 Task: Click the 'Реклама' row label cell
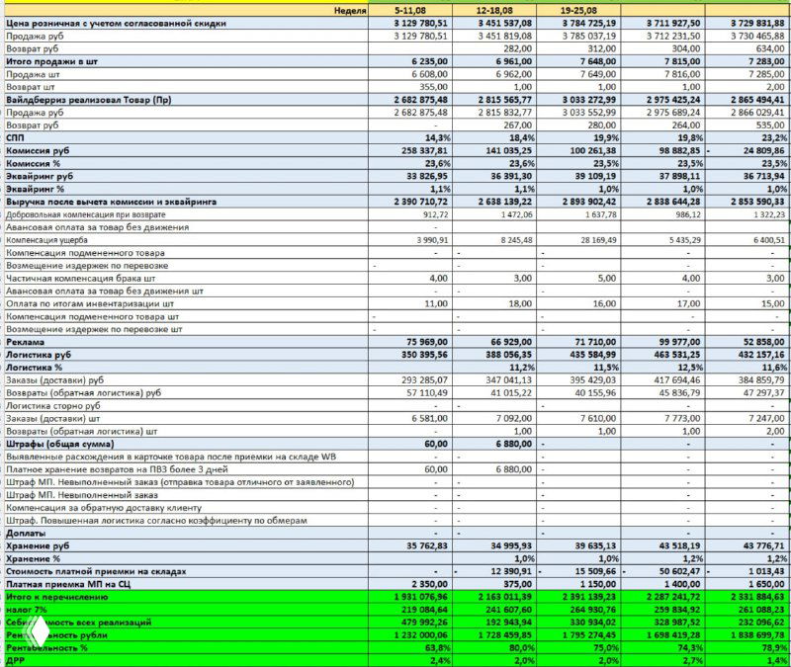(x=28, y=342)
